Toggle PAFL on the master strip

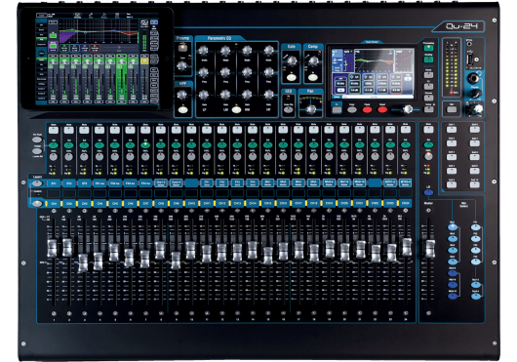click(x=428, y=156)
